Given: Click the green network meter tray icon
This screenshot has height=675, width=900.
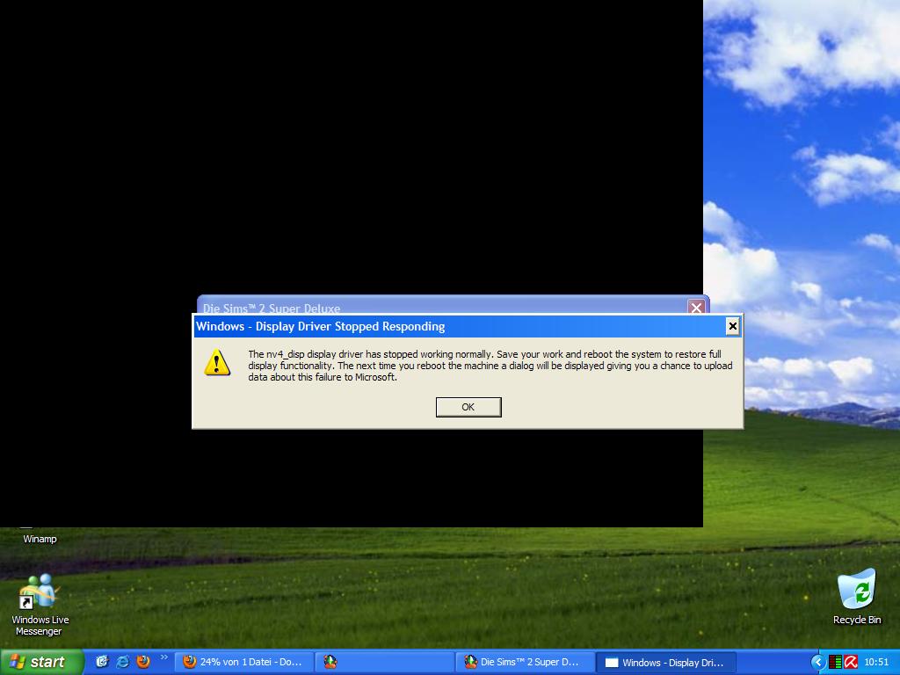Looking at the screenshot, I should 835,662.
